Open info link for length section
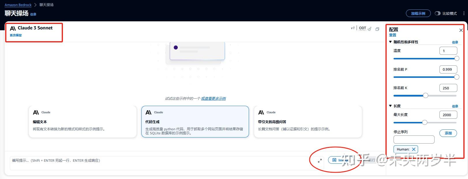Image resolution: width=468 pixels, height=179 pixels. [x=455, y=106]
